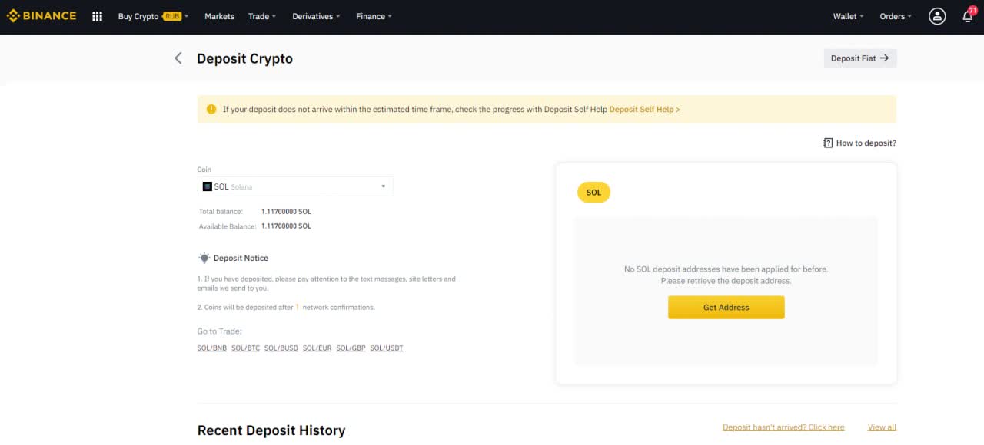The width and height of the screenshot is (984, 445).
Task: Open the user account profile icon
Action: click(937, 16)
